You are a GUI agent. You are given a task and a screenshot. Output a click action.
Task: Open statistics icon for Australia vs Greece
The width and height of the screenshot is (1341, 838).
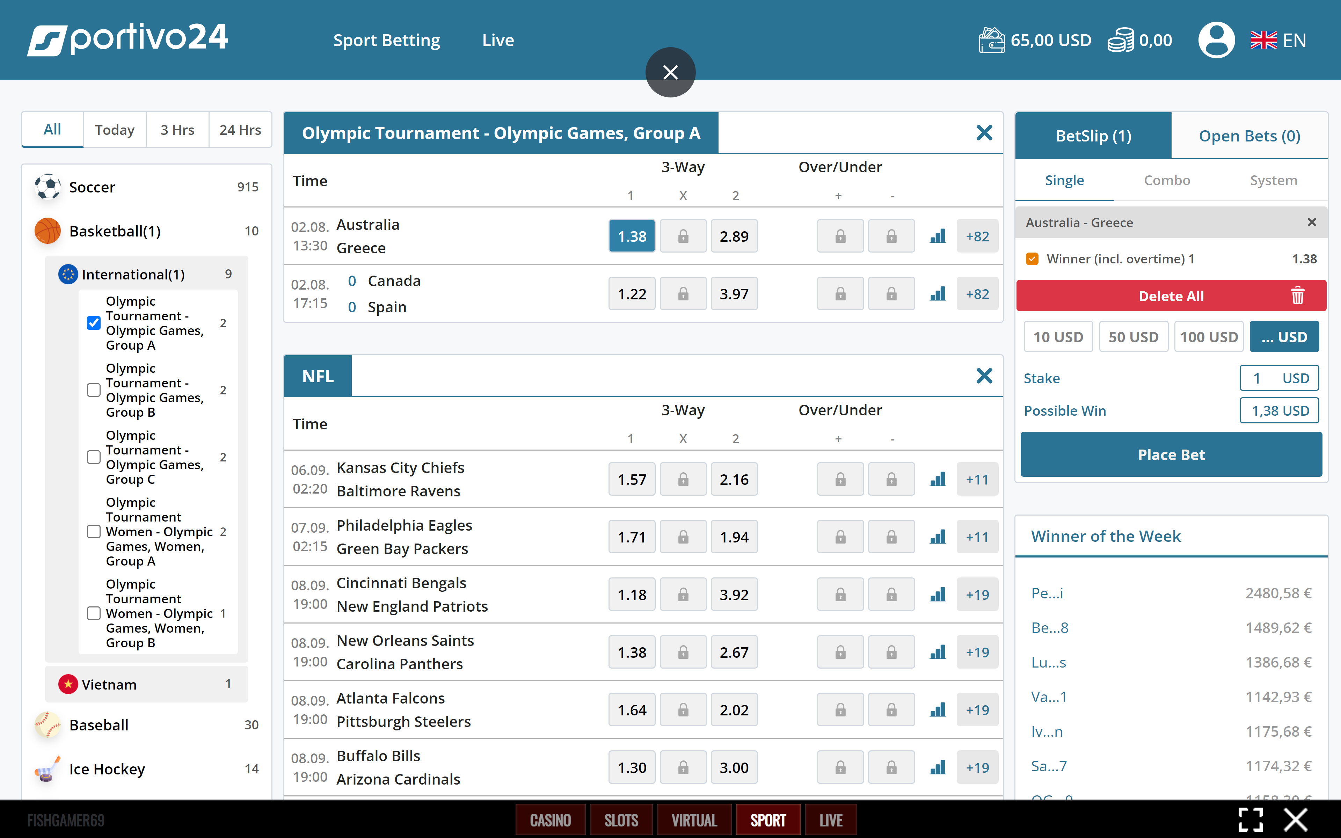point(938,236)
